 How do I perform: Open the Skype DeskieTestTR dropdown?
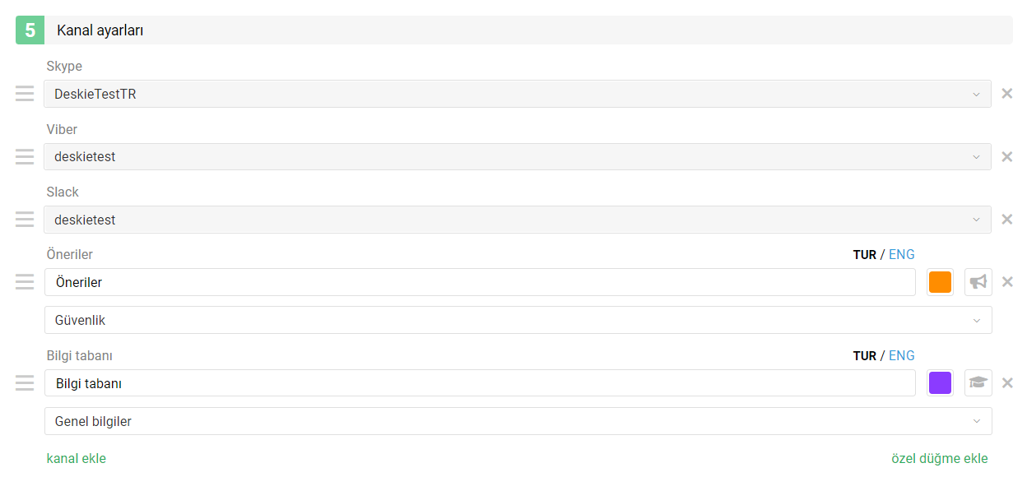(518, 94)
